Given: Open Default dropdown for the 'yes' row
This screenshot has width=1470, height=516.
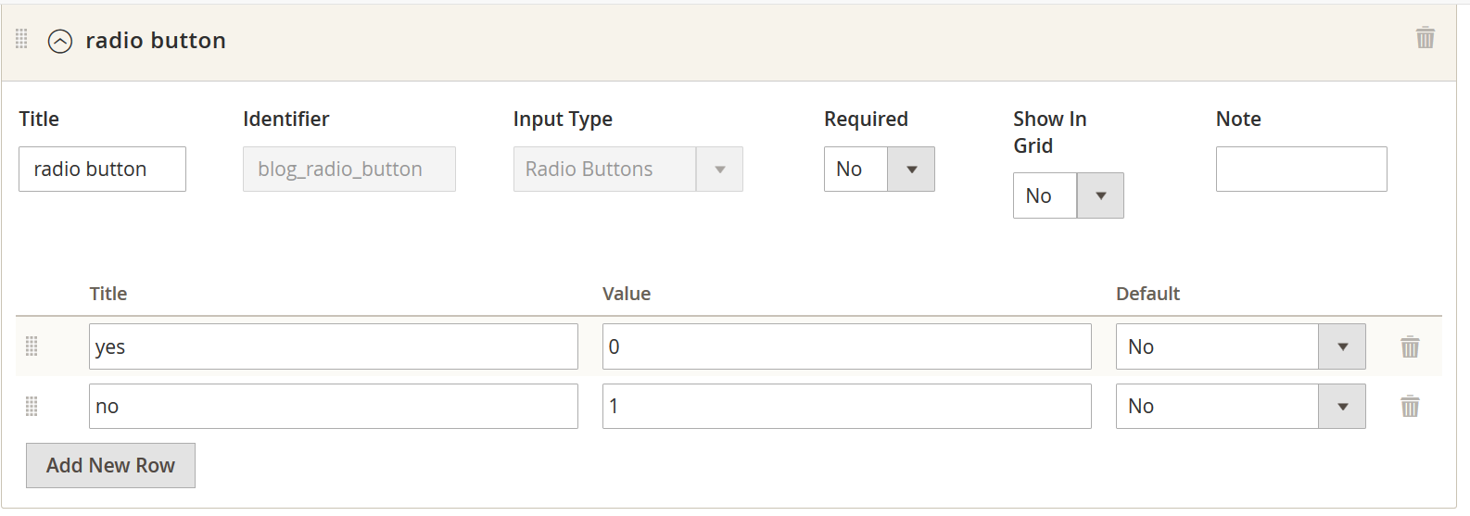Looking at the screenshot, I should click(x=1240, y=346).
